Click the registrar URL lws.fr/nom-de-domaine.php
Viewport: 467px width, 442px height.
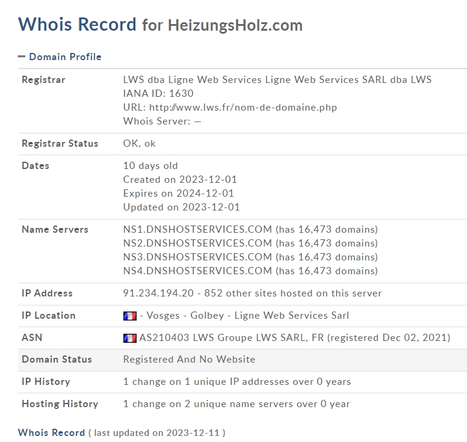coord(243,108)
